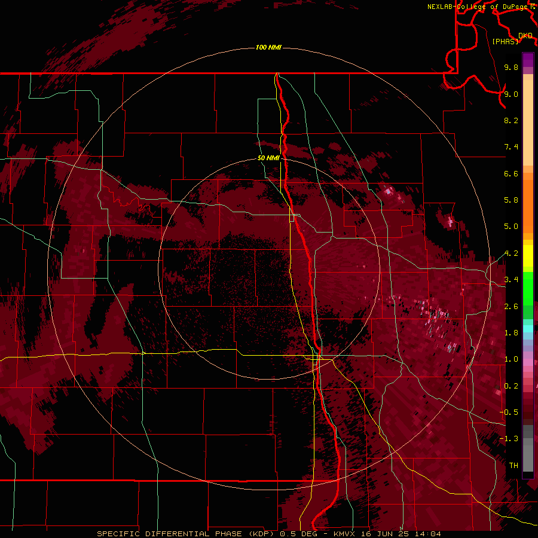This screenshot has height=538, width=538.
Task: Click the 2.6 value on color scale
Action: point(511,307)
